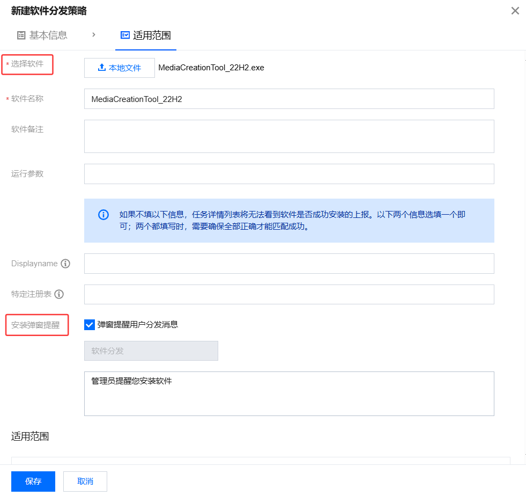Viewport: 526px width, 496px height.
Task: Click inside the Displayname input box
Action: (288, 264)
